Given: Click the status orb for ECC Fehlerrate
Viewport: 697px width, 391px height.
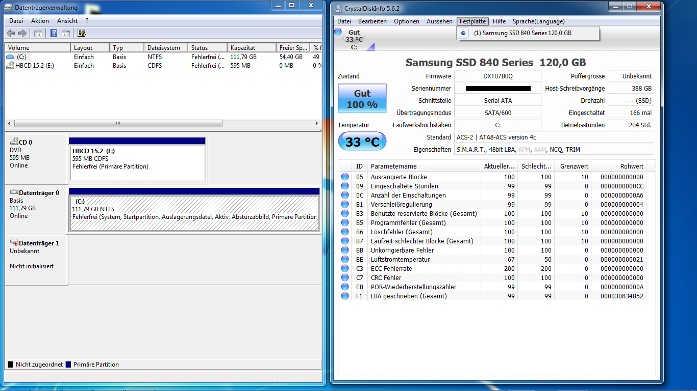Looking at the screenshot, I should point(345,269).
